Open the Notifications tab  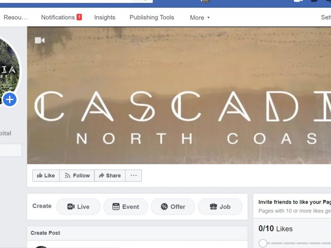tap(61, 17)
